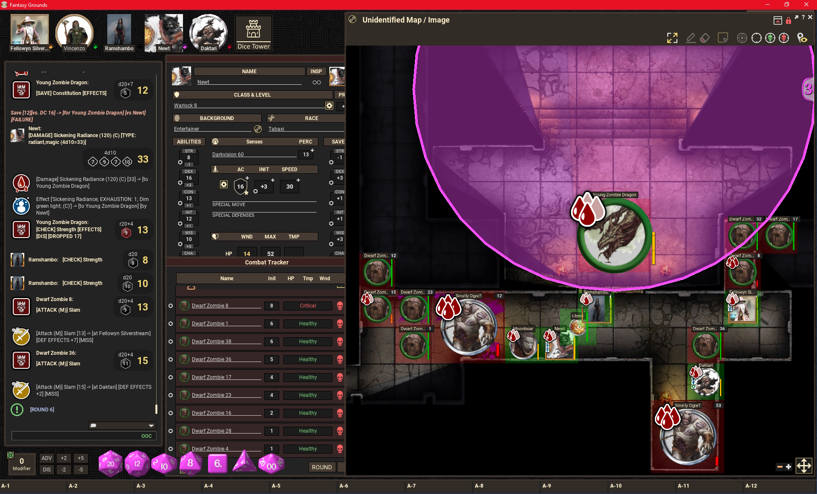Click the OOC chat entry field
This screenshot has width=817, height=494.
coord(84,436)
